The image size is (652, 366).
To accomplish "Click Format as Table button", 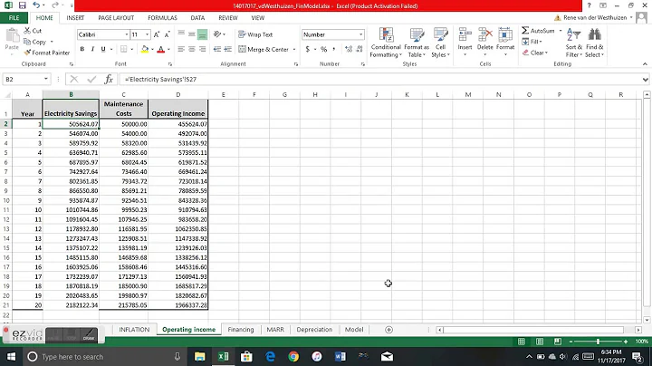I will [x=417, y=43].
